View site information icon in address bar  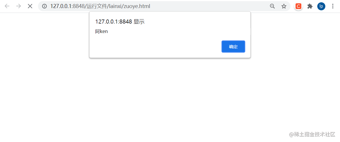pyautogui.click(x=45, y=6)
